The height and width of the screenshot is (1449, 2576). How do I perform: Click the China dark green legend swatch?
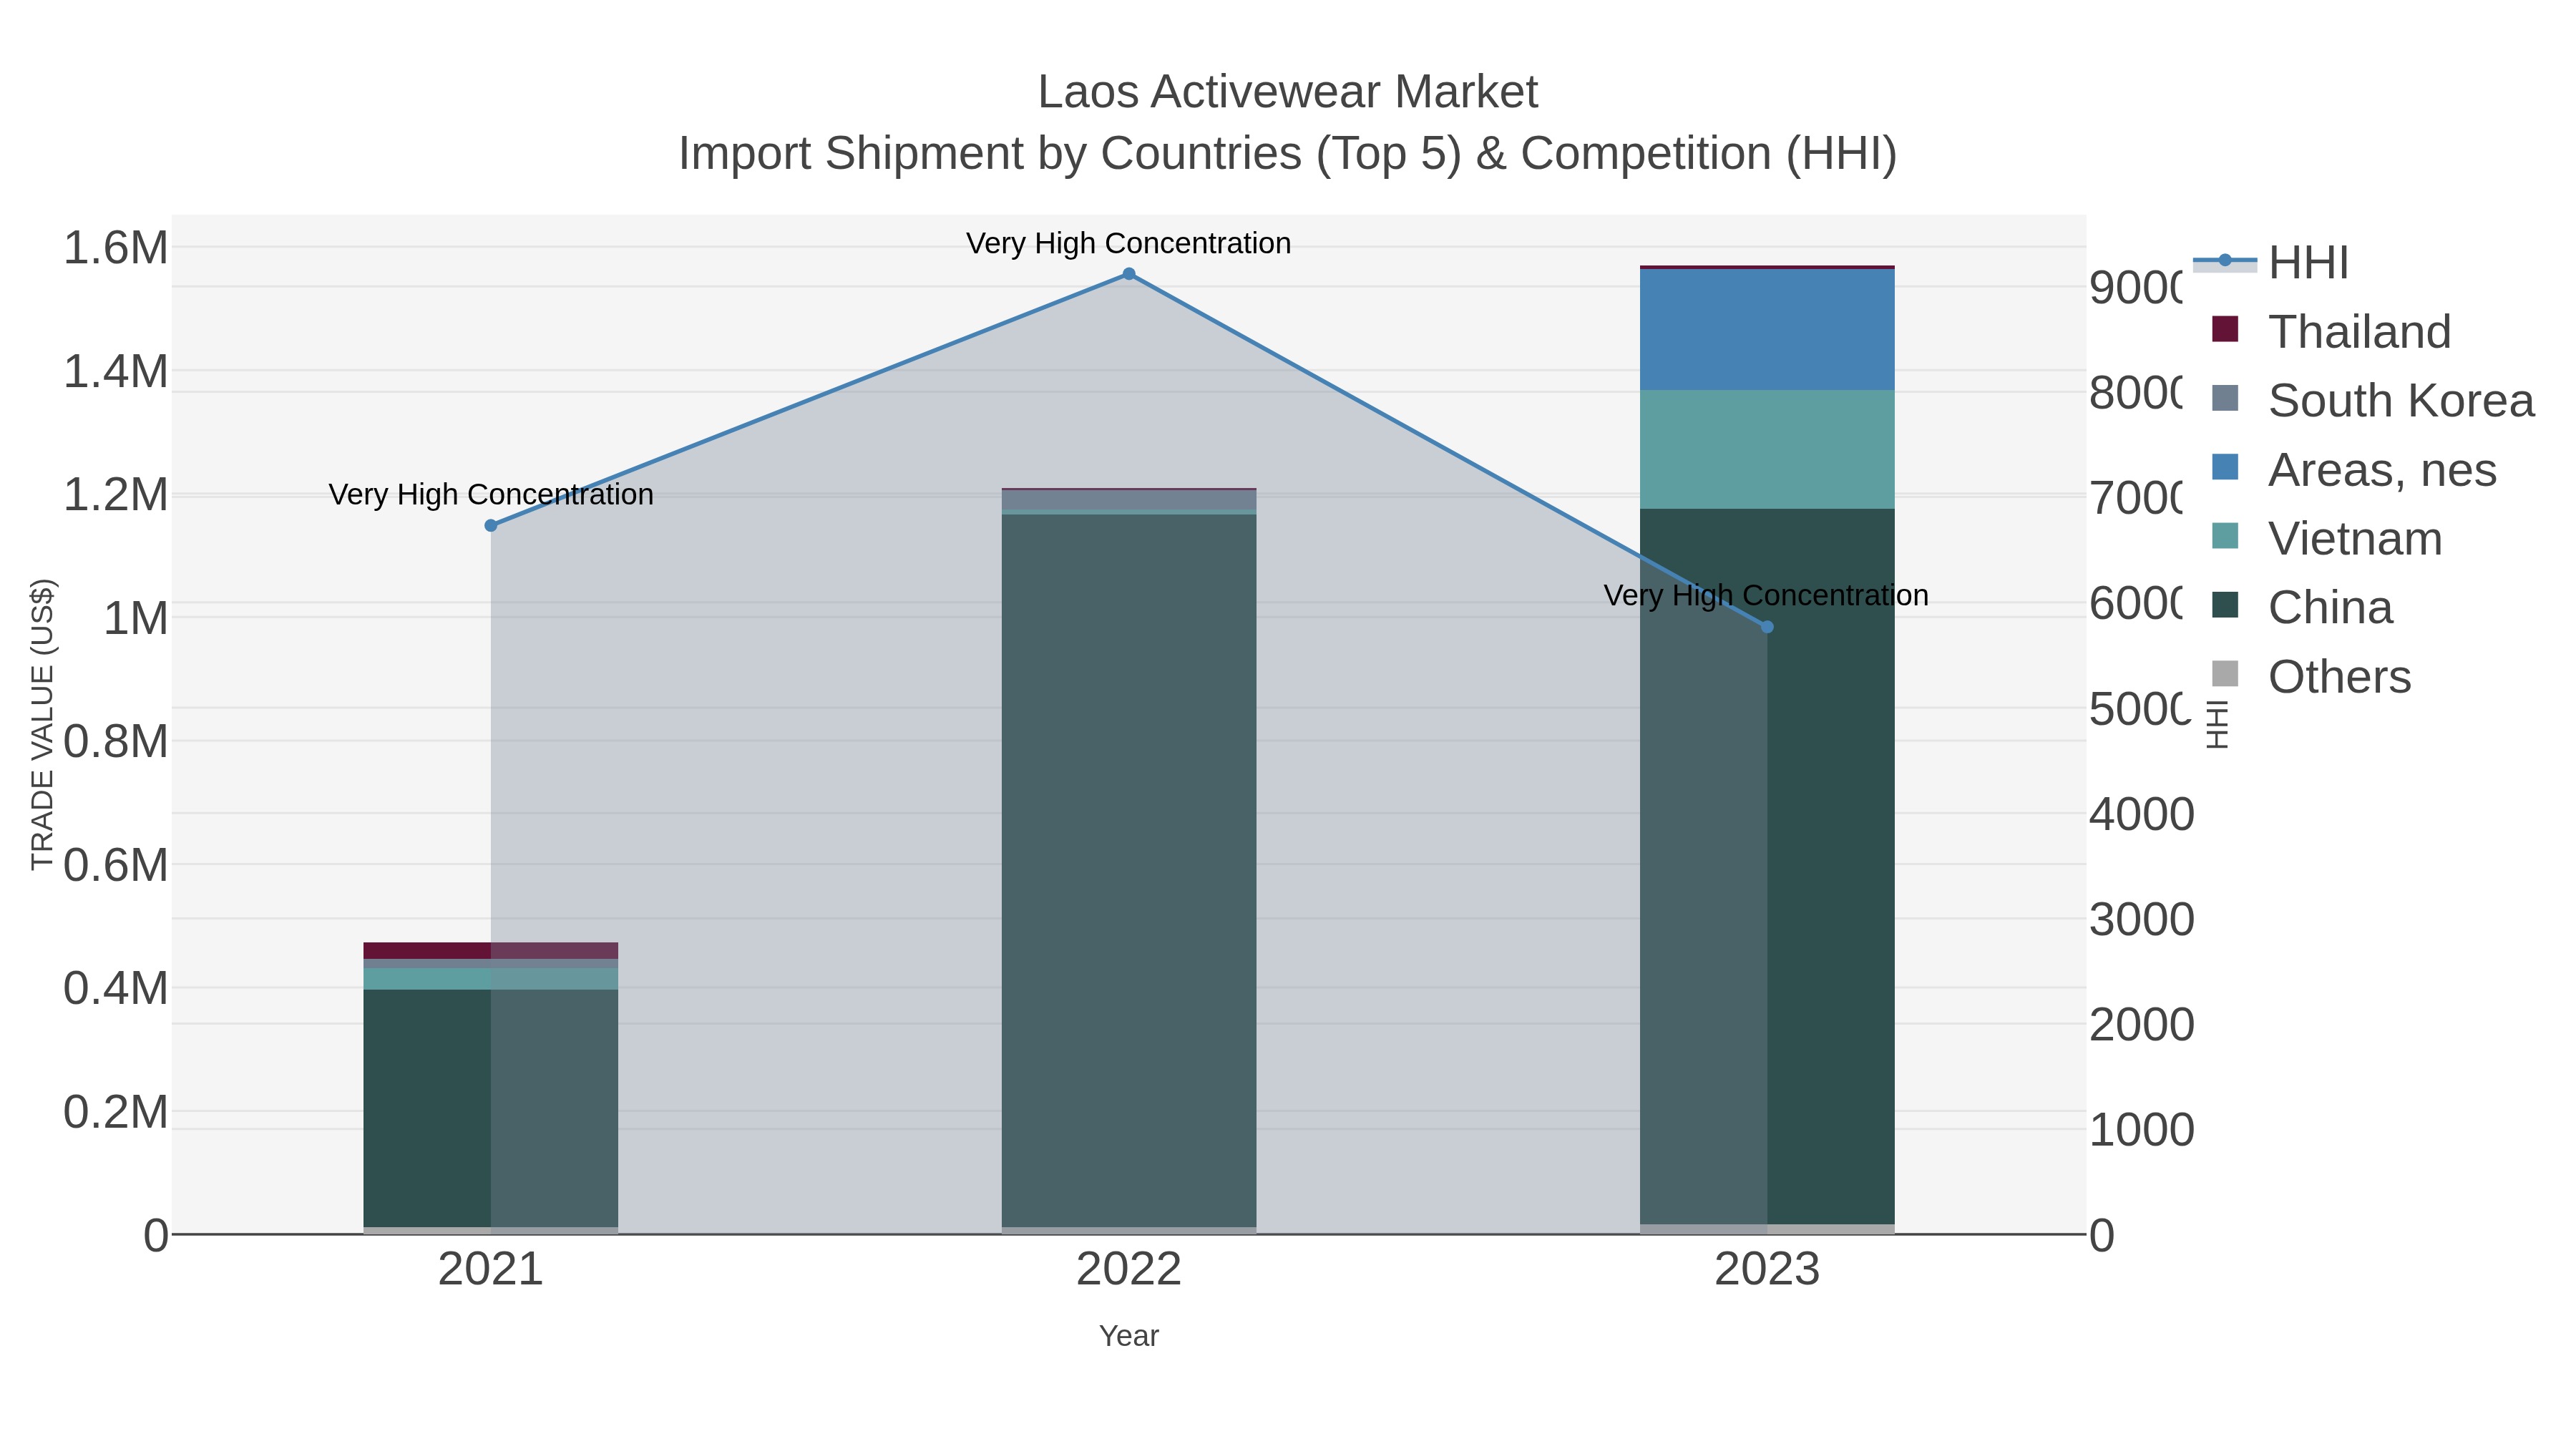2225,605
